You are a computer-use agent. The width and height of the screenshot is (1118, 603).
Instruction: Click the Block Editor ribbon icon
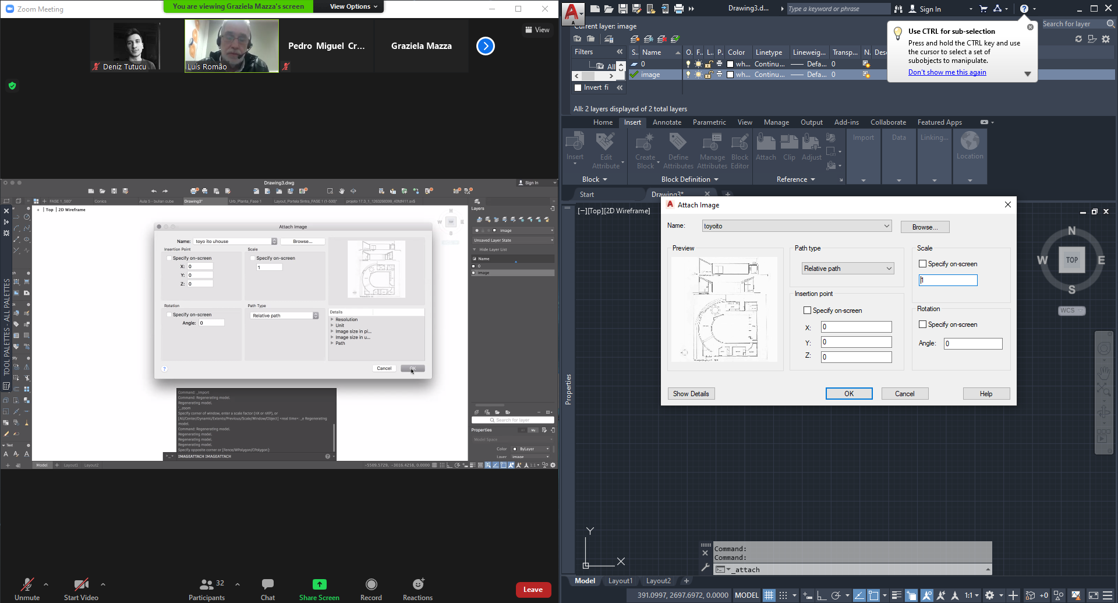(740, 150)
